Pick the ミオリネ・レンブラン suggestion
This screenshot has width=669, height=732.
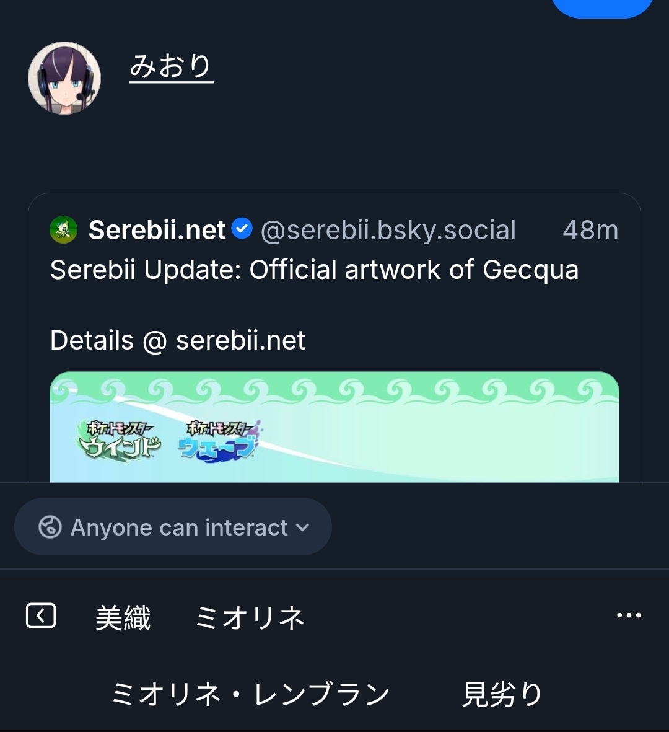coord(250,694)
